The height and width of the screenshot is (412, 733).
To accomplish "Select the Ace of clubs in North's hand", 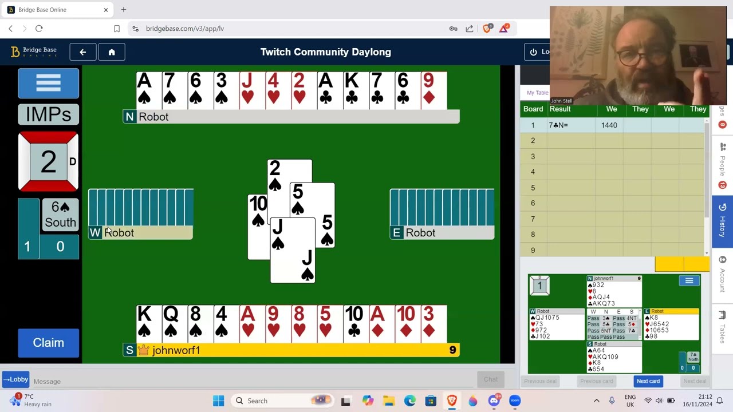I will (330, 90).
